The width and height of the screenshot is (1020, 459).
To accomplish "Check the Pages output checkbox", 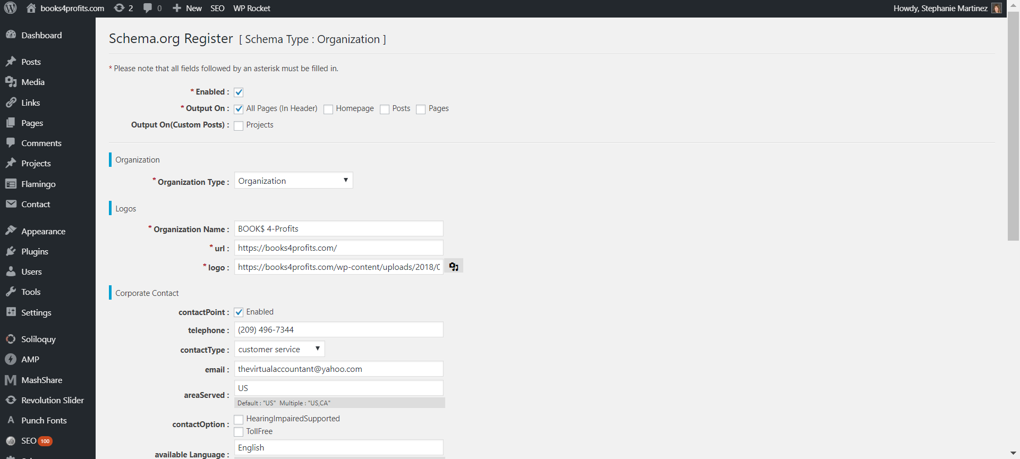I will (421, 109).
